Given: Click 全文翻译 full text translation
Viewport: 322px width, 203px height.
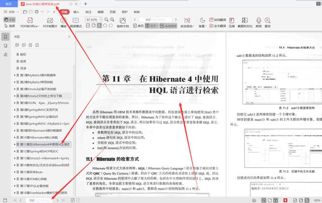Looking at the screenshot, I should [218, 26].
